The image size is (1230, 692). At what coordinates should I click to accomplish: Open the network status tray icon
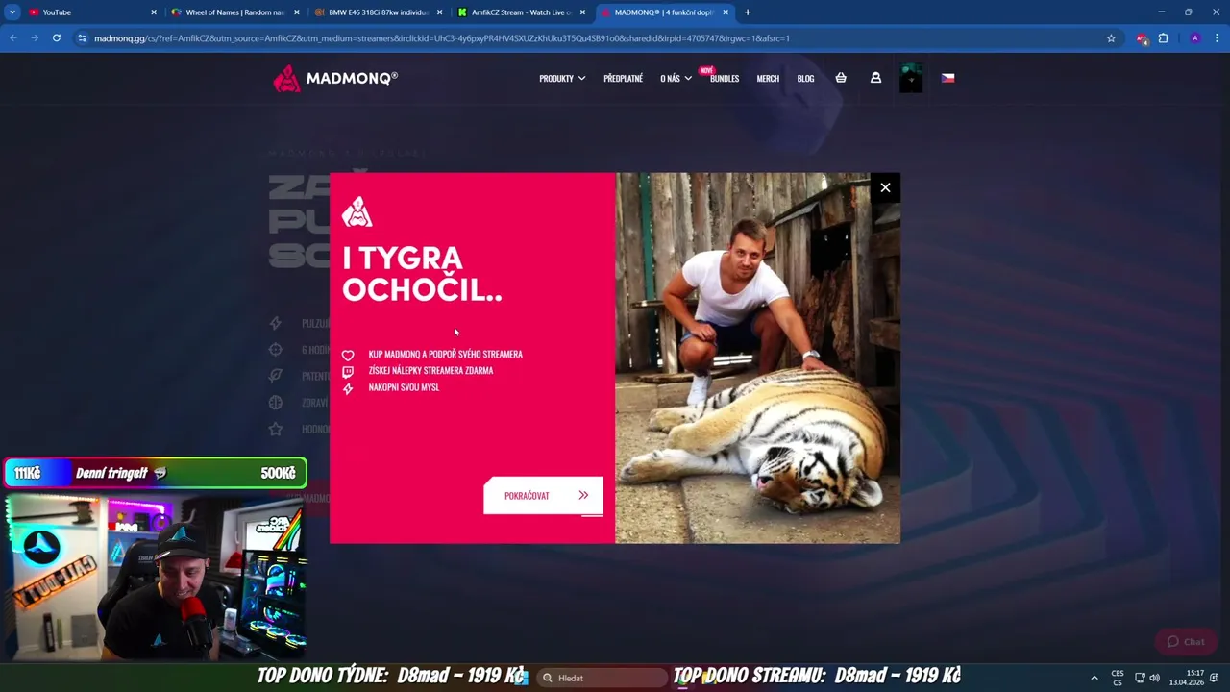(1140, 678)
